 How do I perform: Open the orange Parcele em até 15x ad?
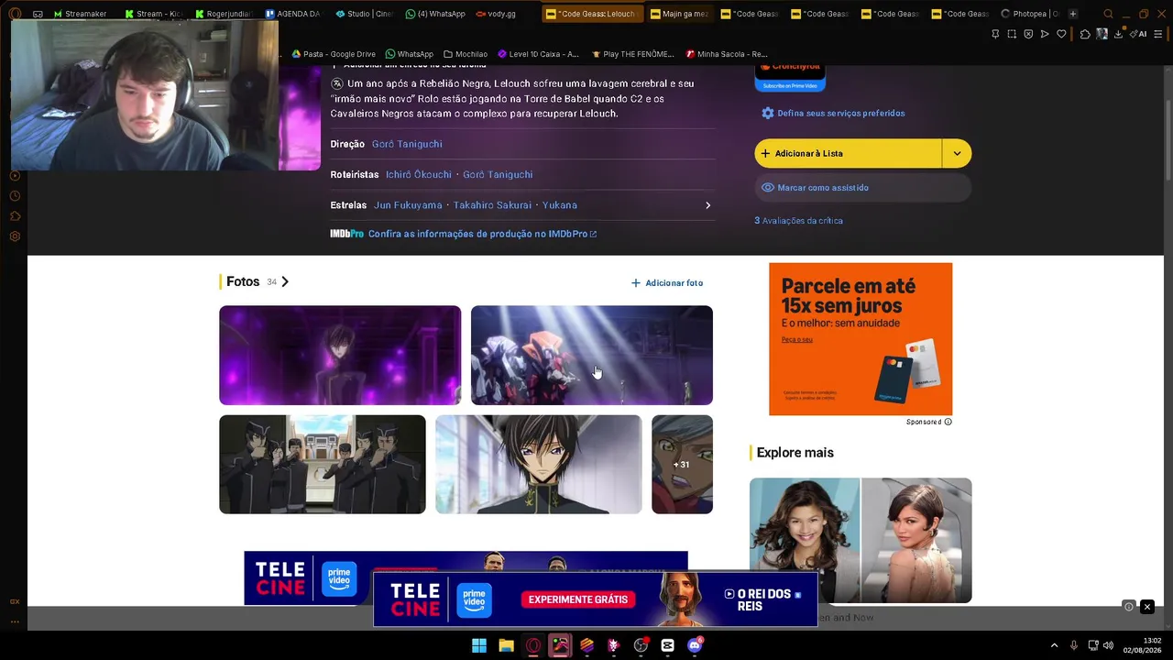(861, 339)
